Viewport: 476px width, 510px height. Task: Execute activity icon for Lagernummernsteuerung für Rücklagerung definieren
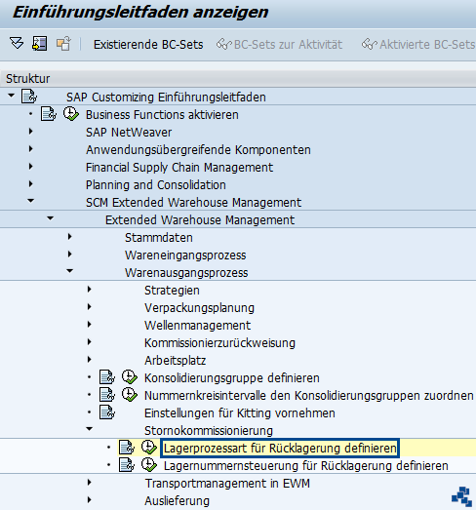tap(148, 465)
